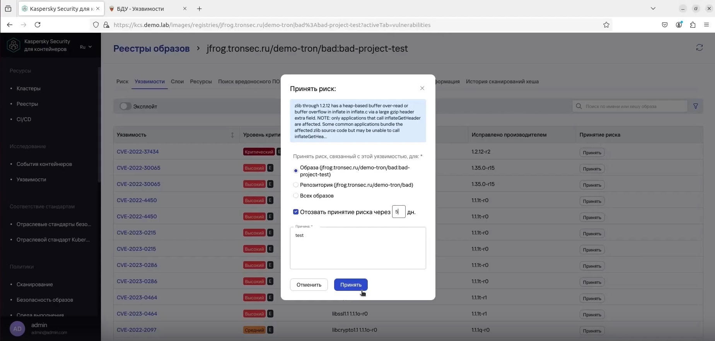Click Принять for 1.1.1q-r0 row
Image resolution: width=715 pixels, height=341 pixels.
(x=592, y=331)
